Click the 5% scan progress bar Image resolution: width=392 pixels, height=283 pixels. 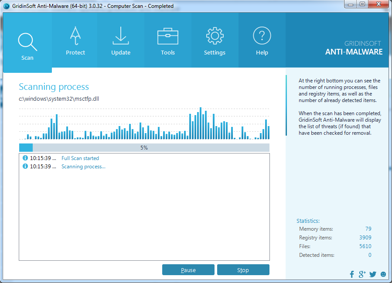tap(144, 148)
